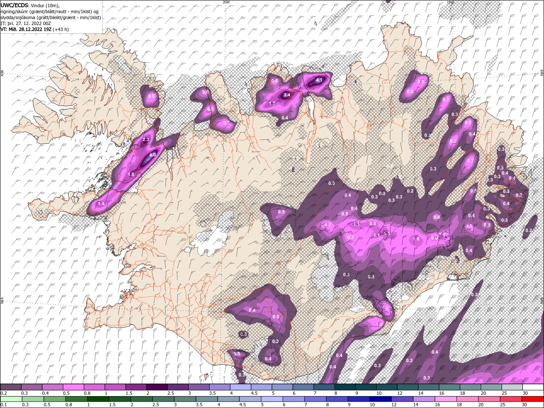Click the '12' label in the top legend row

(x=400, y=393)
